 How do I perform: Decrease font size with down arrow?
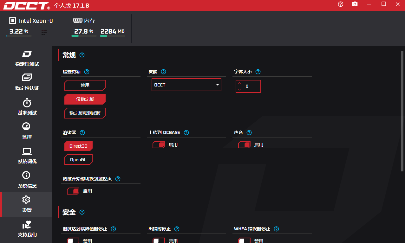coord(239,90)
